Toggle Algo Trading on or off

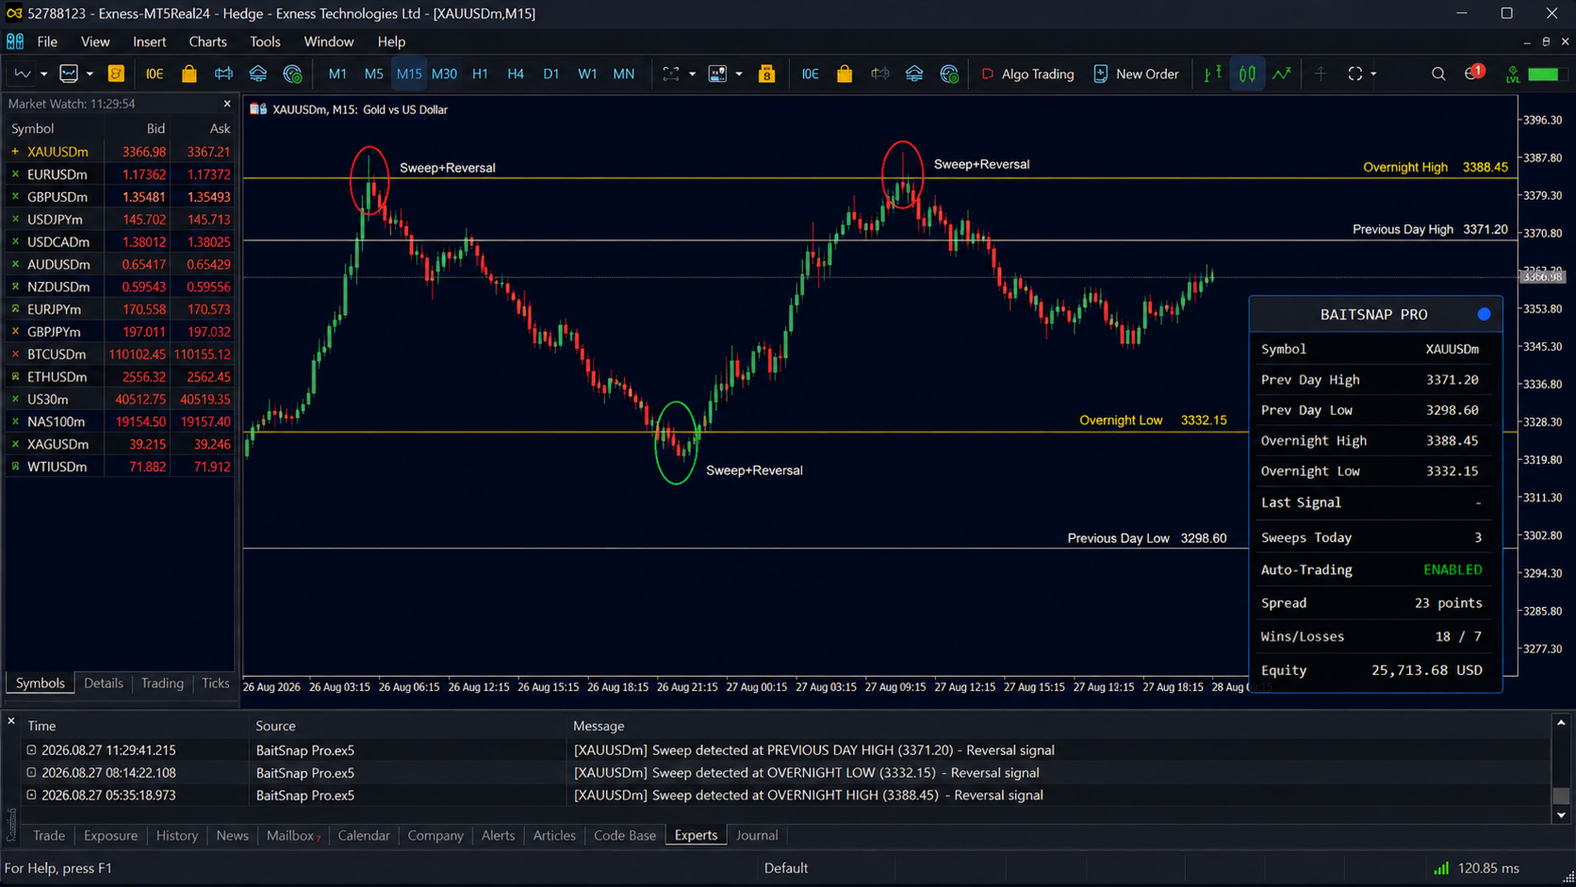point(1027,74)
